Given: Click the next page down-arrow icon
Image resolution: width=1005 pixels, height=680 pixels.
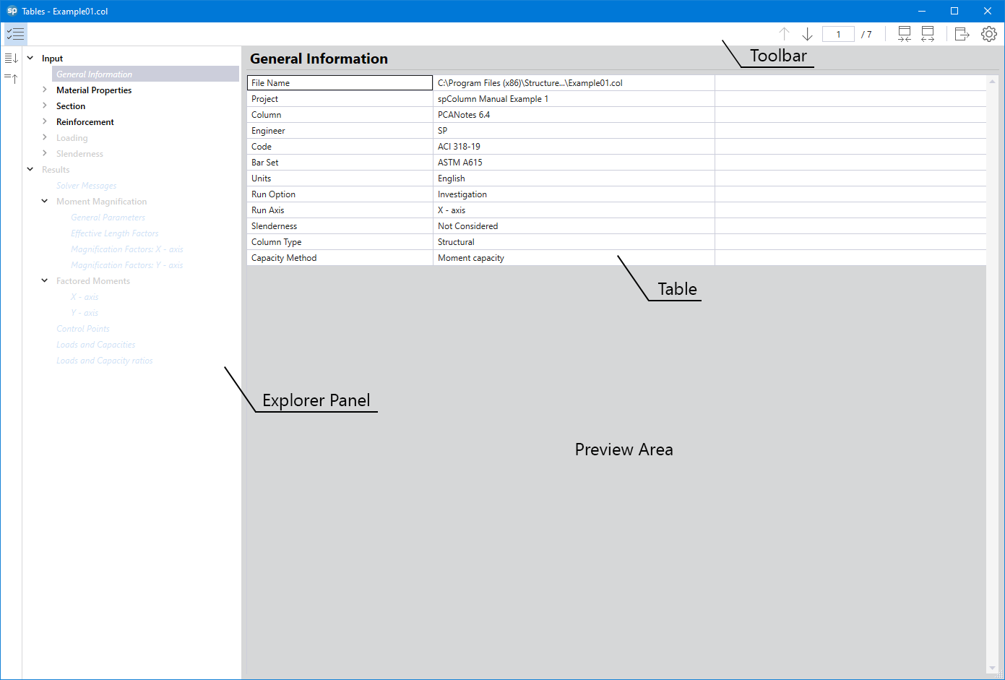Looking at the screenshot, I should click(807, 33).
